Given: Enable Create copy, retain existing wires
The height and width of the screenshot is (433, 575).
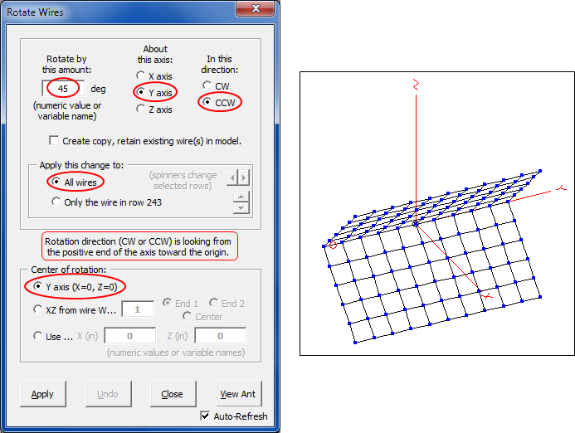Looking at the screenshot, I should tap(55, 141).
